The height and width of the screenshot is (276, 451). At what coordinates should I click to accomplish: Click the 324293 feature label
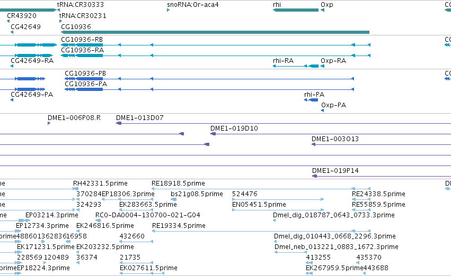[x=89, y=205]
